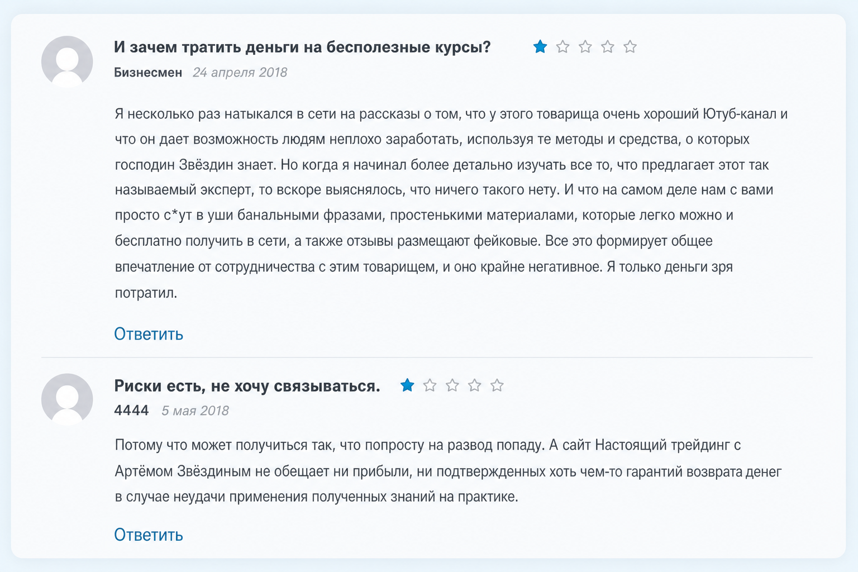Click first star of Бизнесмен's review rating
This screenshot has height=572, width=858.
pyautogui.click(x=540, y=47)
